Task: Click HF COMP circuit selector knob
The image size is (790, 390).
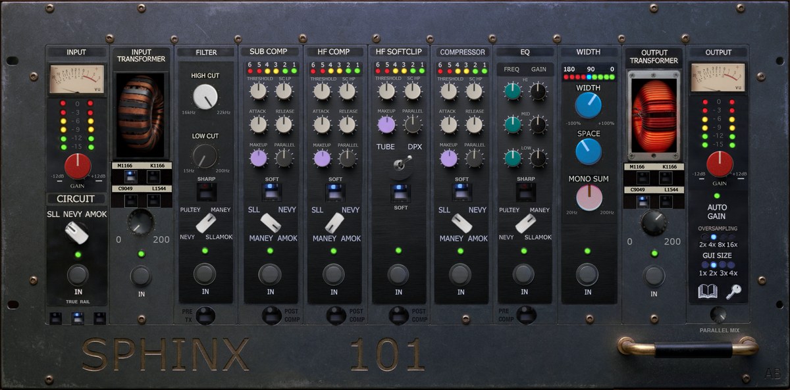Action: (334, 223)
